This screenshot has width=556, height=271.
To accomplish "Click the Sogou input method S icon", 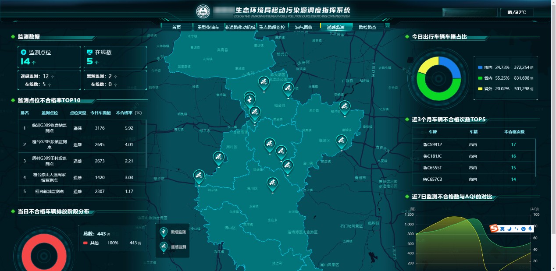I will pos(495,229).
